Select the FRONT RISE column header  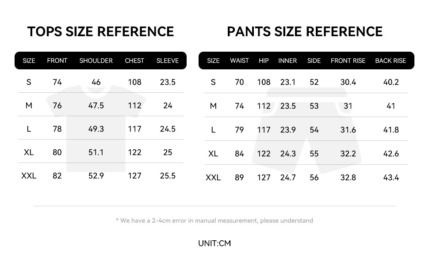[x=348, y=61]
